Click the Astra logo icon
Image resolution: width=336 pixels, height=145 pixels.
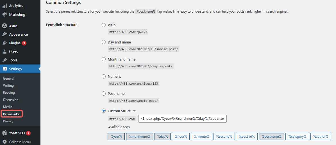[4, 26]
